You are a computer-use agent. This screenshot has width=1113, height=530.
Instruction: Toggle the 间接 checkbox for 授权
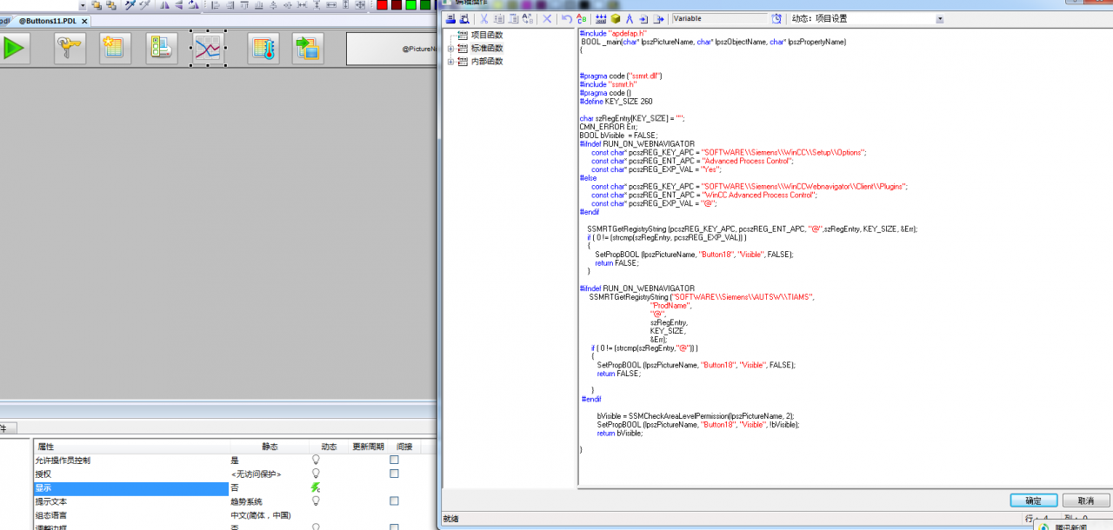click(x=394, y=474)
